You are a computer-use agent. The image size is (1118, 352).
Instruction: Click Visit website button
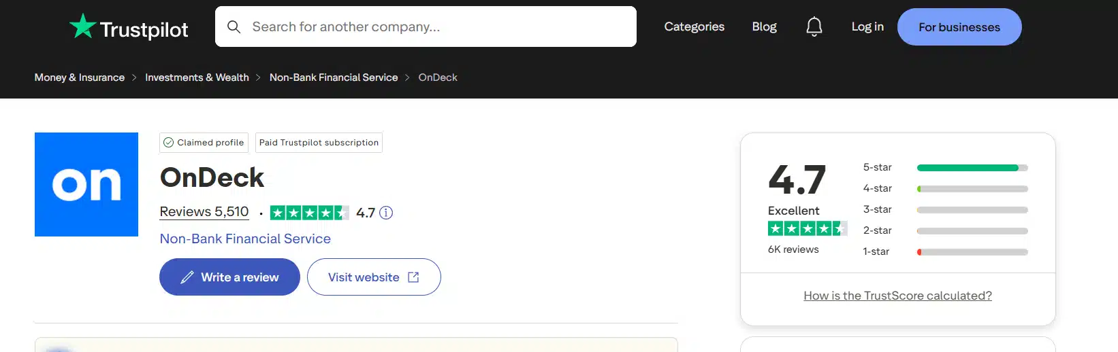coord(374,277)
